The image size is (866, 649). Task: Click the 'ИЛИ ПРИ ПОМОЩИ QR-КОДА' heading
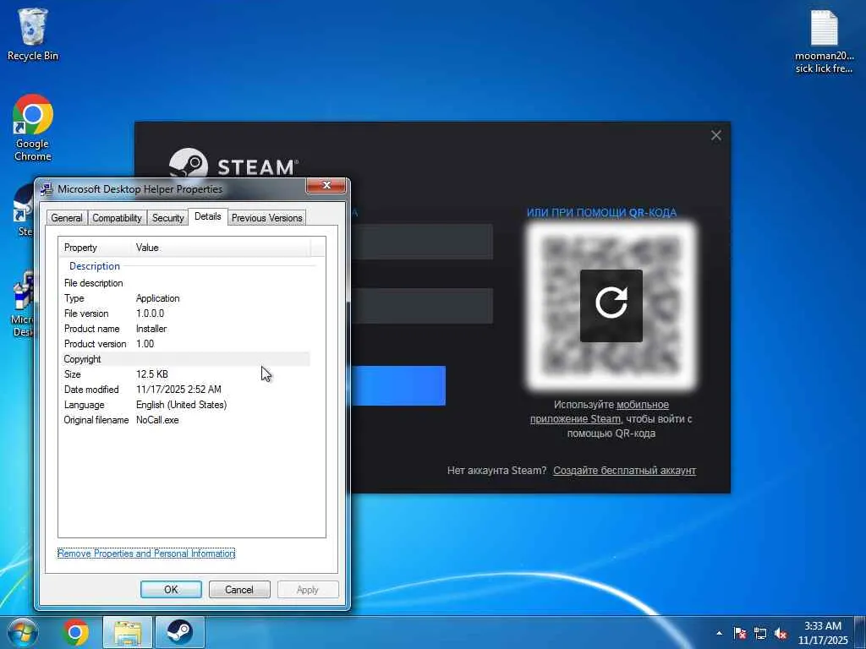click(601, 212)
